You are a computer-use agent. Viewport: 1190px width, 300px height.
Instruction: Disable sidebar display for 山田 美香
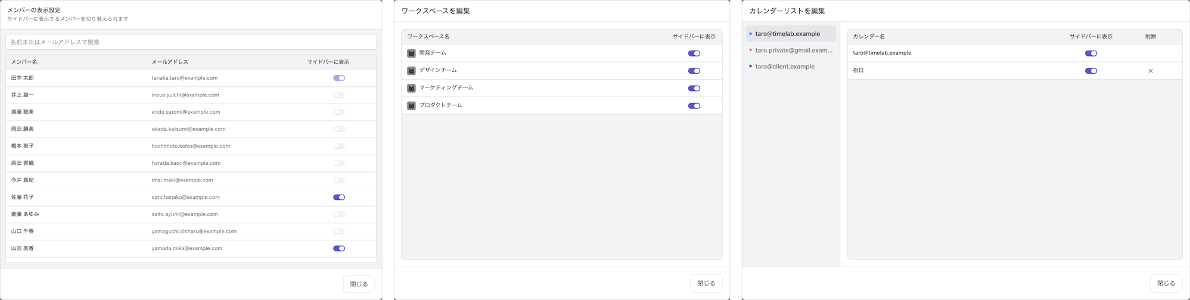tap(339, 248)
